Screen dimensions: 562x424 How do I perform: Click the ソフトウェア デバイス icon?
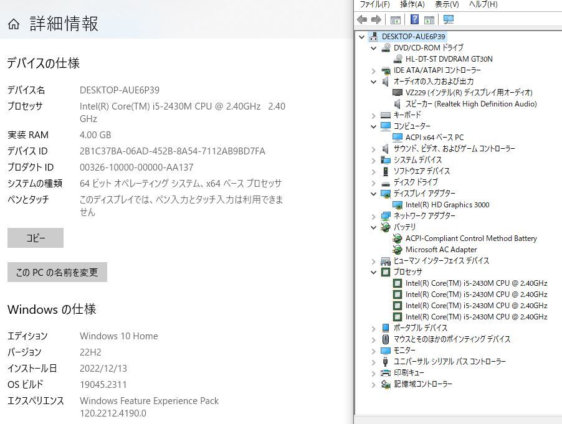click(386, 171)
